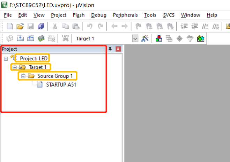Open the Help menu
The height and width of the screenshot is (162, 230).
coord(212,15)
